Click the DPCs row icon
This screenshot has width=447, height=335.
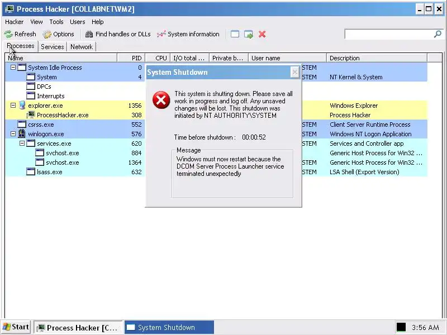tap(31, 87)
